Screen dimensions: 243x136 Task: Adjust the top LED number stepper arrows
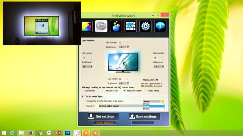[x=128, y=42]
